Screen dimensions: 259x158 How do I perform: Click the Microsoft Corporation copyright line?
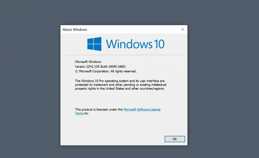[106, 71]
